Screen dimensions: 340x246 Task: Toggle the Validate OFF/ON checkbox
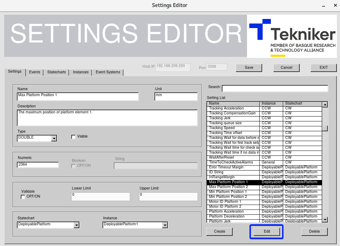point(23,197)
